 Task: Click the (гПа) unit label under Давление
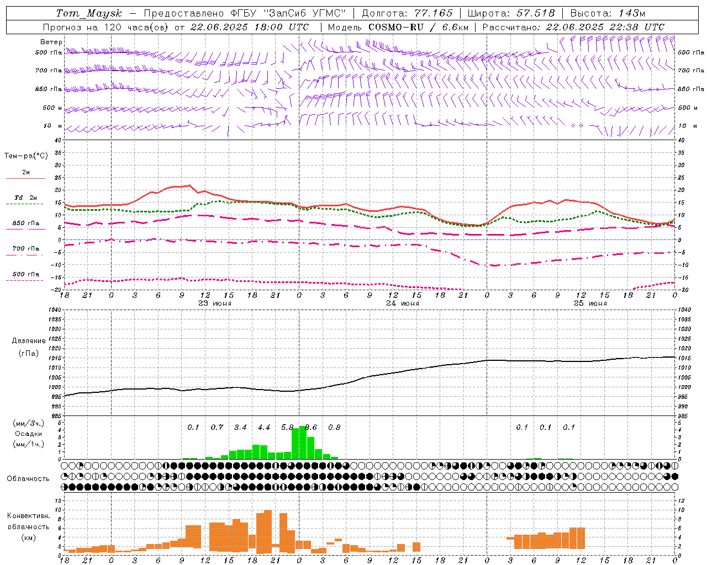29,354
